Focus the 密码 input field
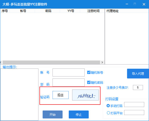 pyautogui.click(x=69, y=82)
